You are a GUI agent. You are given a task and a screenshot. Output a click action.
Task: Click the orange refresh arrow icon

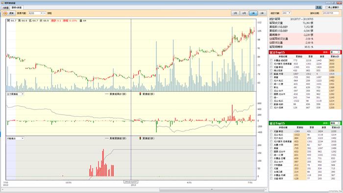(5, 13)
